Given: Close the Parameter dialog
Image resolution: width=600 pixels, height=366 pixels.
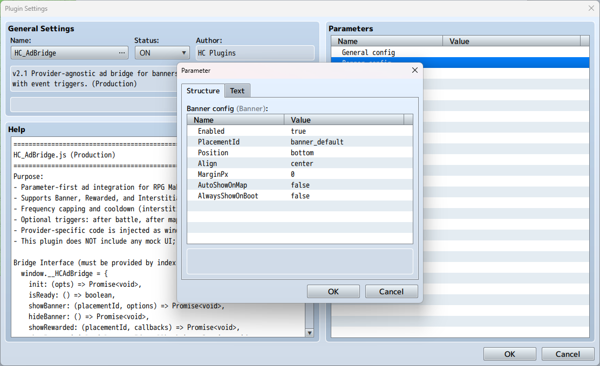Looking at the screenshot, I should click(x=415, y=71).
